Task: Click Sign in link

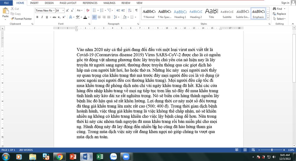Action: coord(285,3)
